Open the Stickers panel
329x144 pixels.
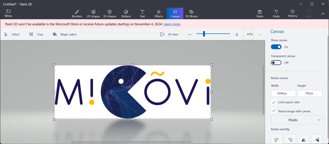pyautogui.click(x=126, y=13)
